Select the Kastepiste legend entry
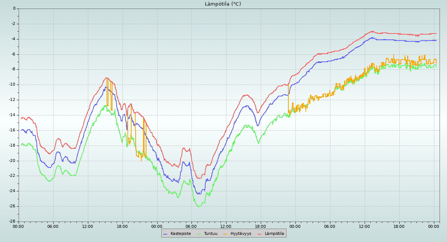This screenshot has height=242, width=447. 180,234
